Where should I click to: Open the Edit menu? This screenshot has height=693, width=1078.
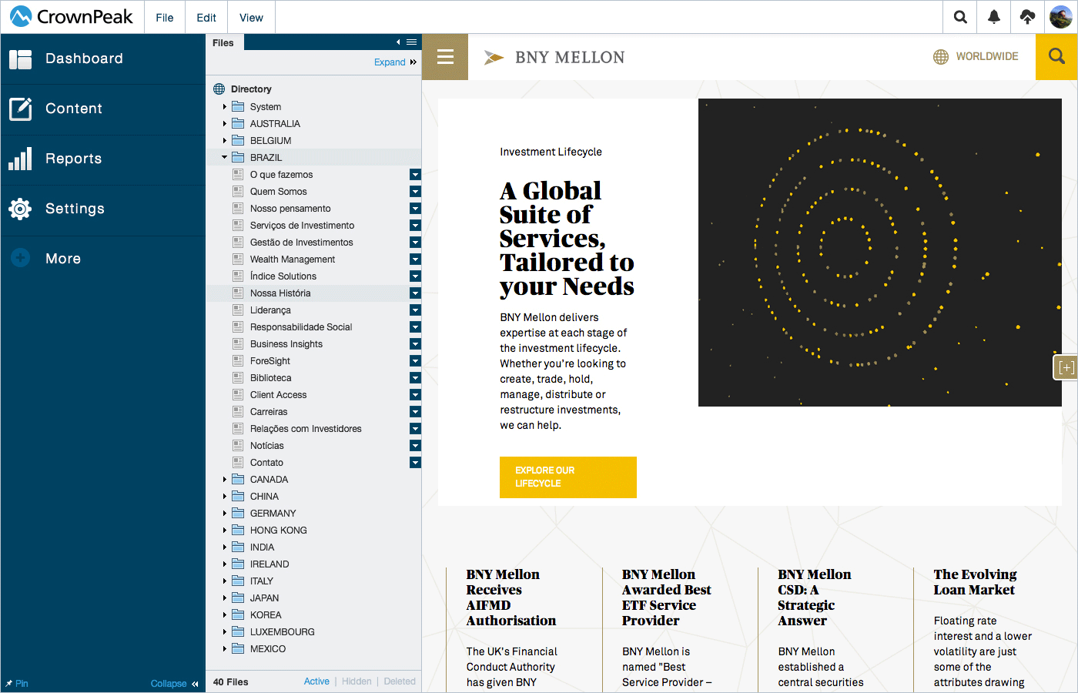(206, 17)
